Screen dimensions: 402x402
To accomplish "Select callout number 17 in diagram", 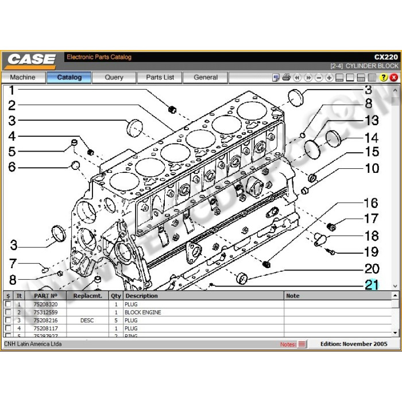I will 371,218.
